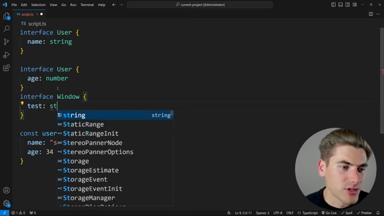Open the notifications bell
This screenshot has height=216, width=384.
coord(378,213)
